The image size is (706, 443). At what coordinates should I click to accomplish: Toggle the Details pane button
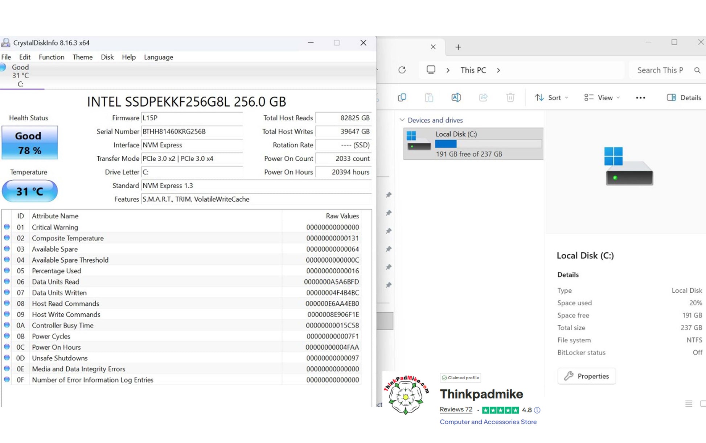coord(684,97)
